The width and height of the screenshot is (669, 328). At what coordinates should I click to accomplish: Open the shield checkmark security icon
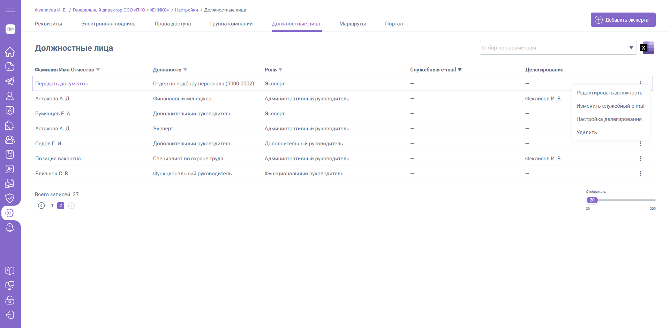point(10,198)
